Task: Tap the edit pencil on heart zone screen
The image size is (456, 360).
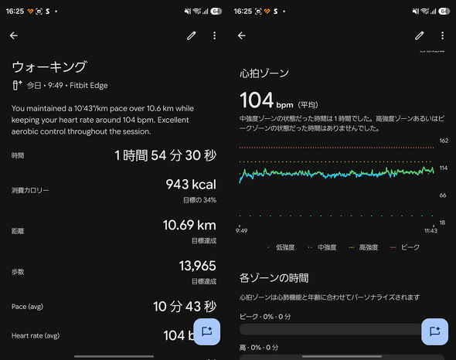Action: point(420,36)
